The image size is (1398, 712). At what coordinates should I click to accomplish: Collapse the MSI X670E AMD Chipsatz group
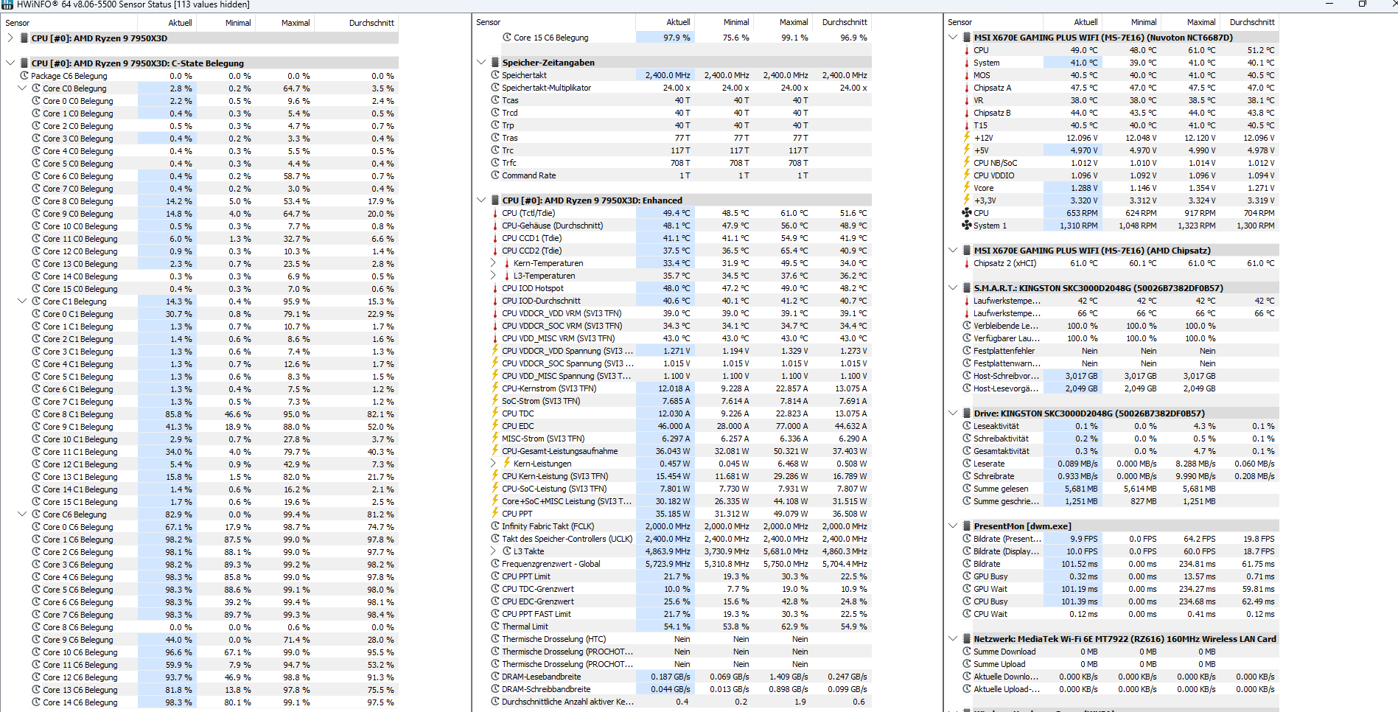pos(953,250)
